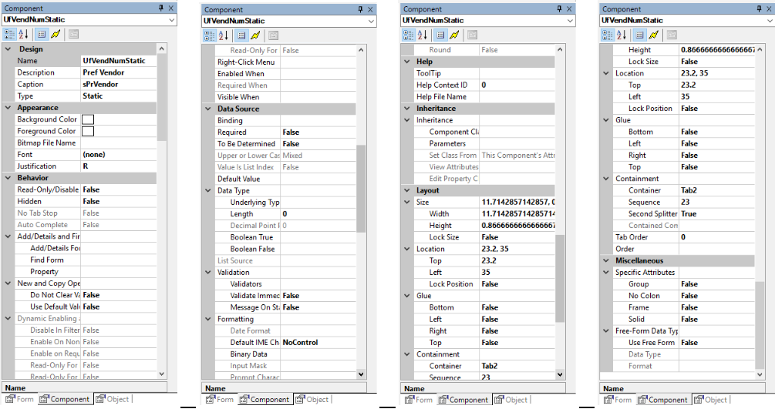Click Property Pages icon in Miscellaneous section panel
775x419 pixels.
(x=672, y=35)
